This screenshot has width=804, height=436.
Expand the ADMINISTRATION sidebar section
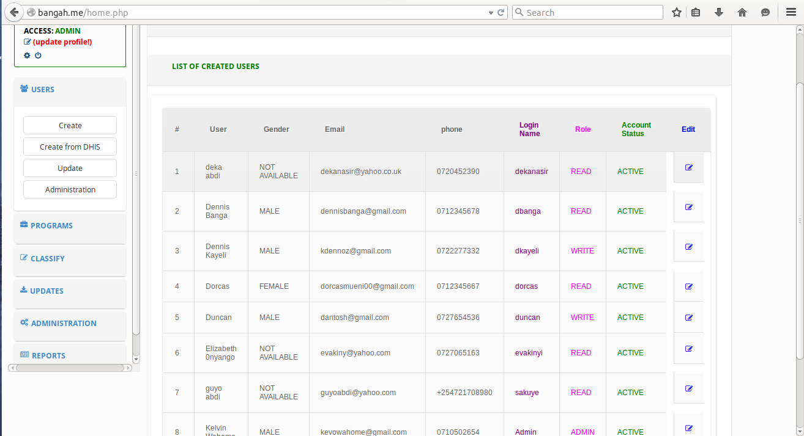click(x=70, y=324)
